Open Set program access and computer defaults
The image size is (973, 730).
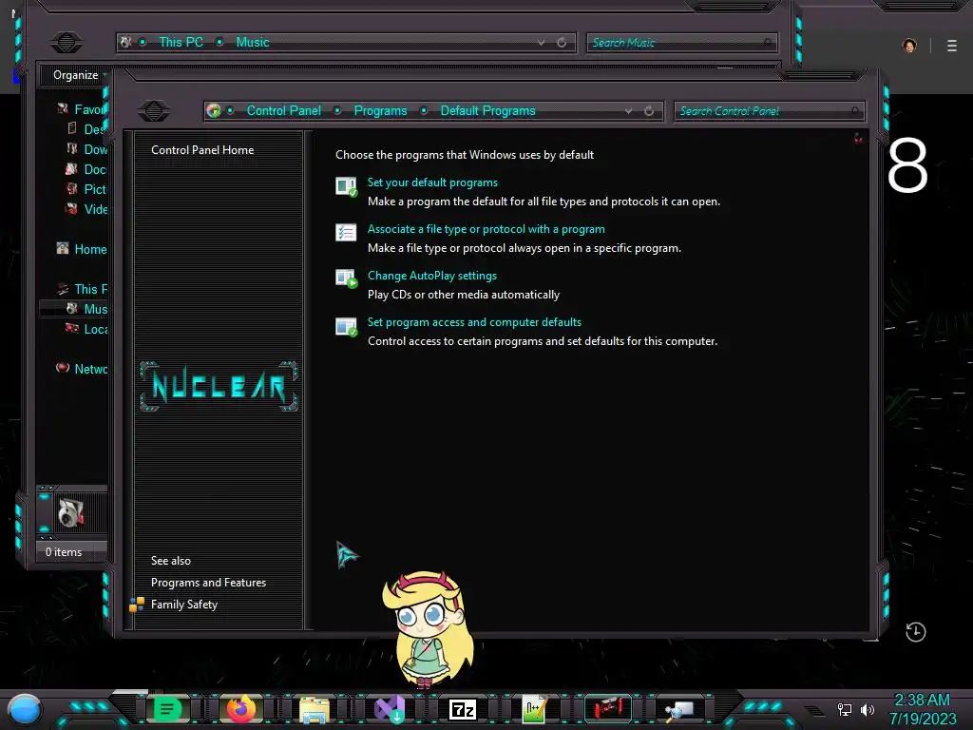[474, 322]
